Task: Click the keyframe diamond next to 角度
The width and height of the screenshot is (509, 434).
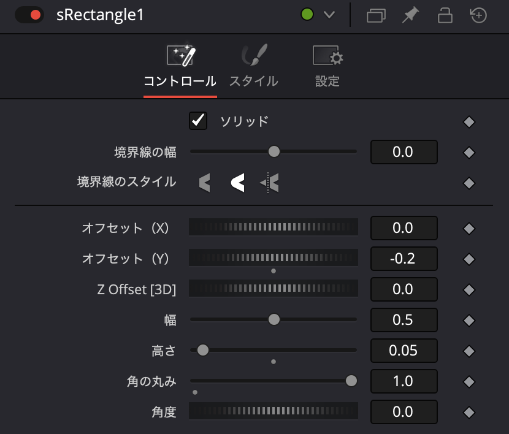Action: [x=469, y=411]
